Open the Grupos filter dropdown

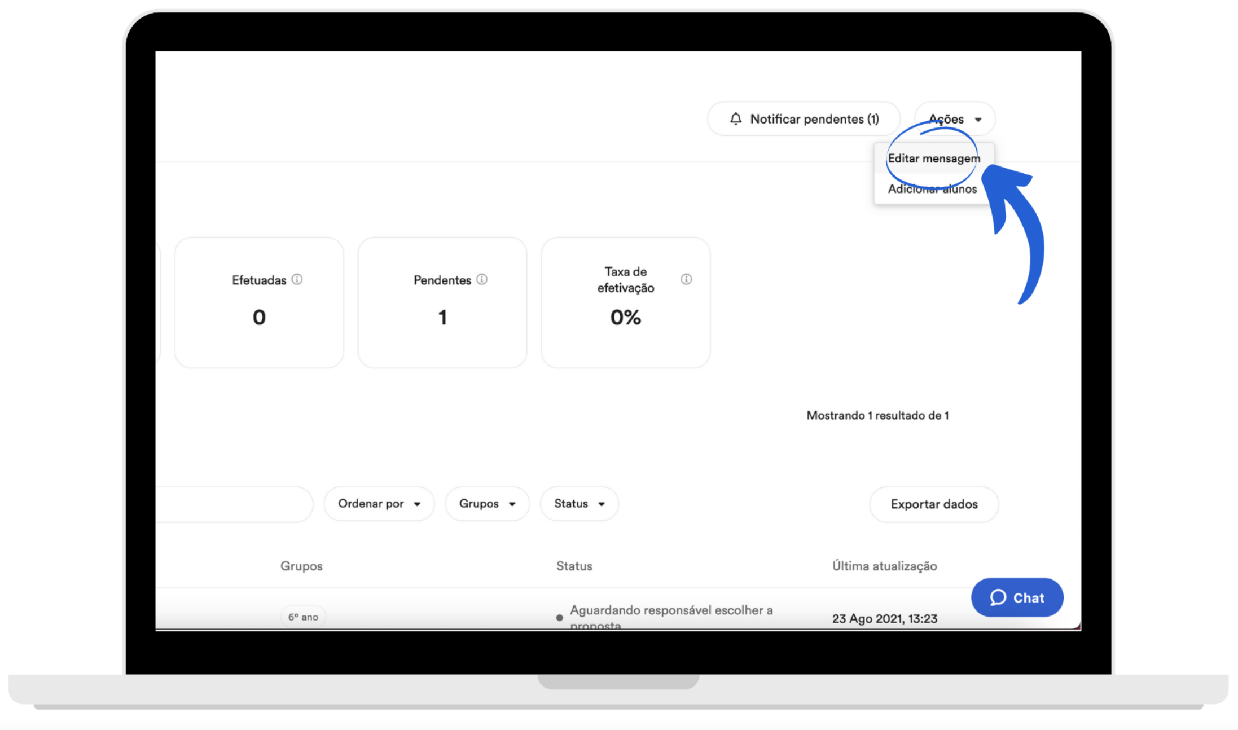[488, 504]
